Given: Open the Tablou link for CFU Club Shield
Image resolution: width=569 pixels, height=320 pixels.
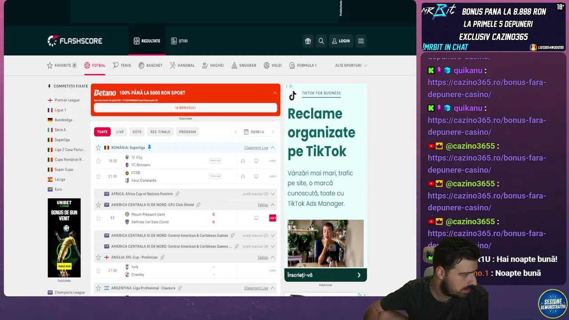Looking at the screenshot, I should pos(263,205).
